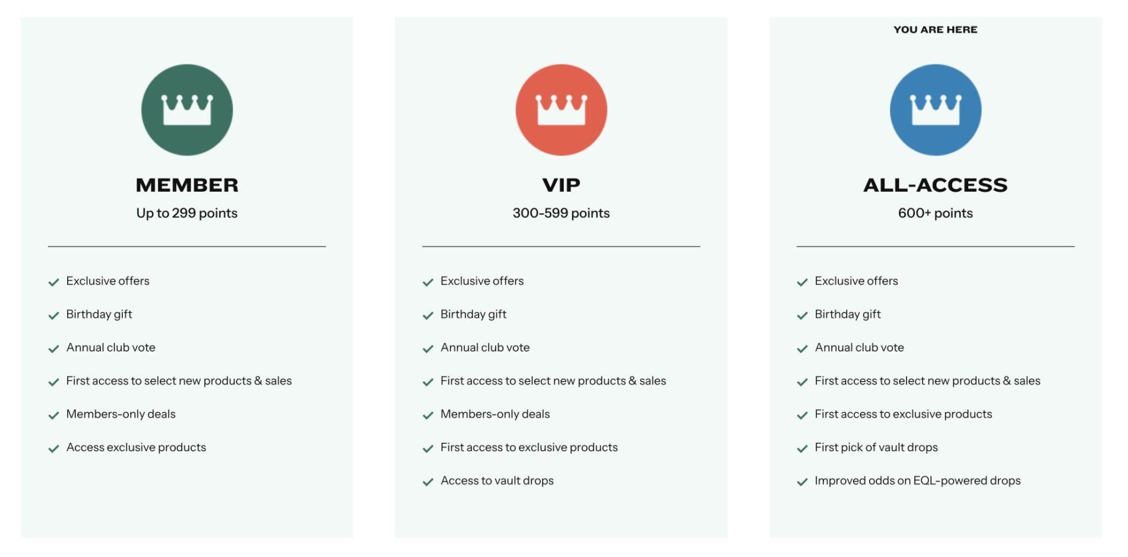Click the YOU ARE HERE label
The image size is (1128, 557).
pos(935,30)
